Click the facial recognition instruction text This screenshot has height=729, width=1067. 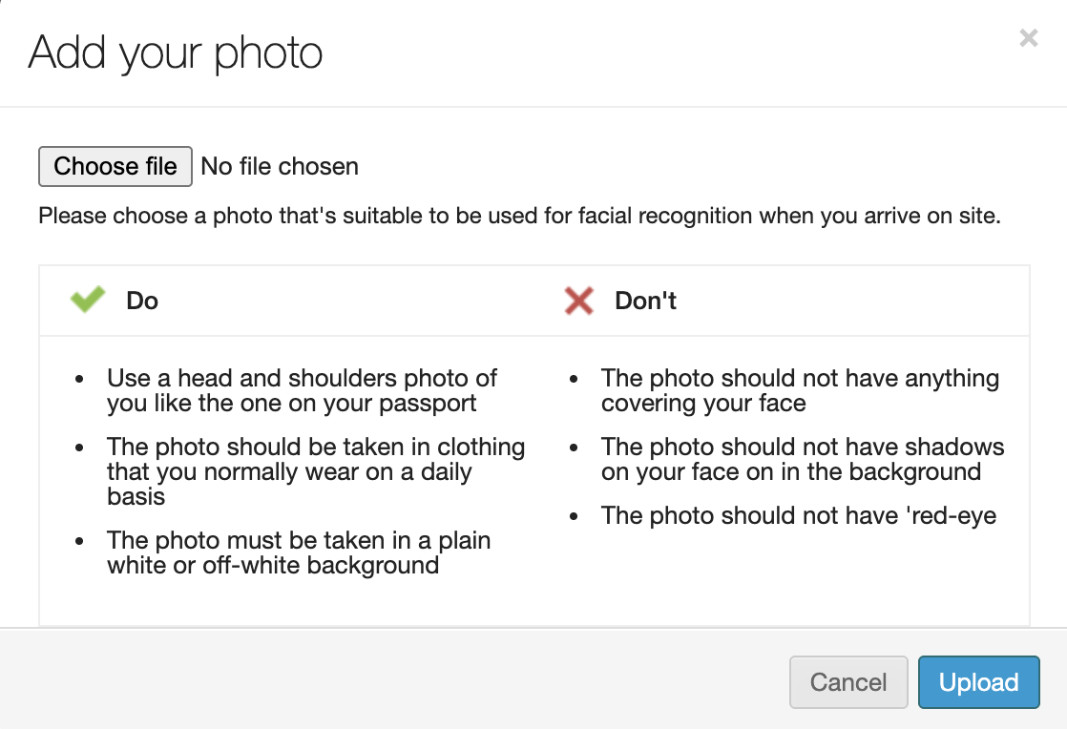tap(519, 216)
